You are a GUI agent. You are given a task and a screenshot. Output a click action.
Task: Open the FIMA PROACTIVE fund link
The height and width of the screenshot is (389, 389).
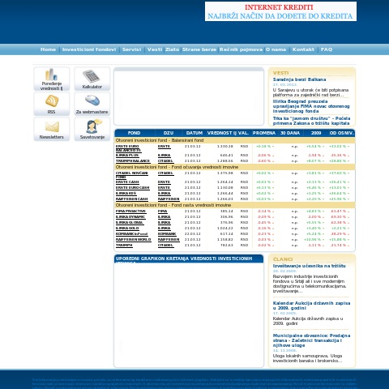tap(130, 212)
